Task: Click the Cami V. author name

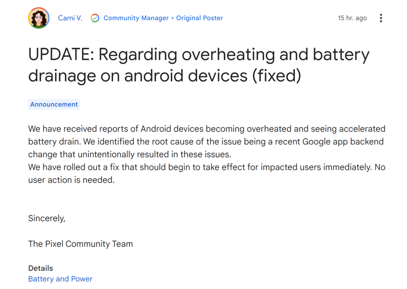Action: pyautogui.click(x=70, y=18)
